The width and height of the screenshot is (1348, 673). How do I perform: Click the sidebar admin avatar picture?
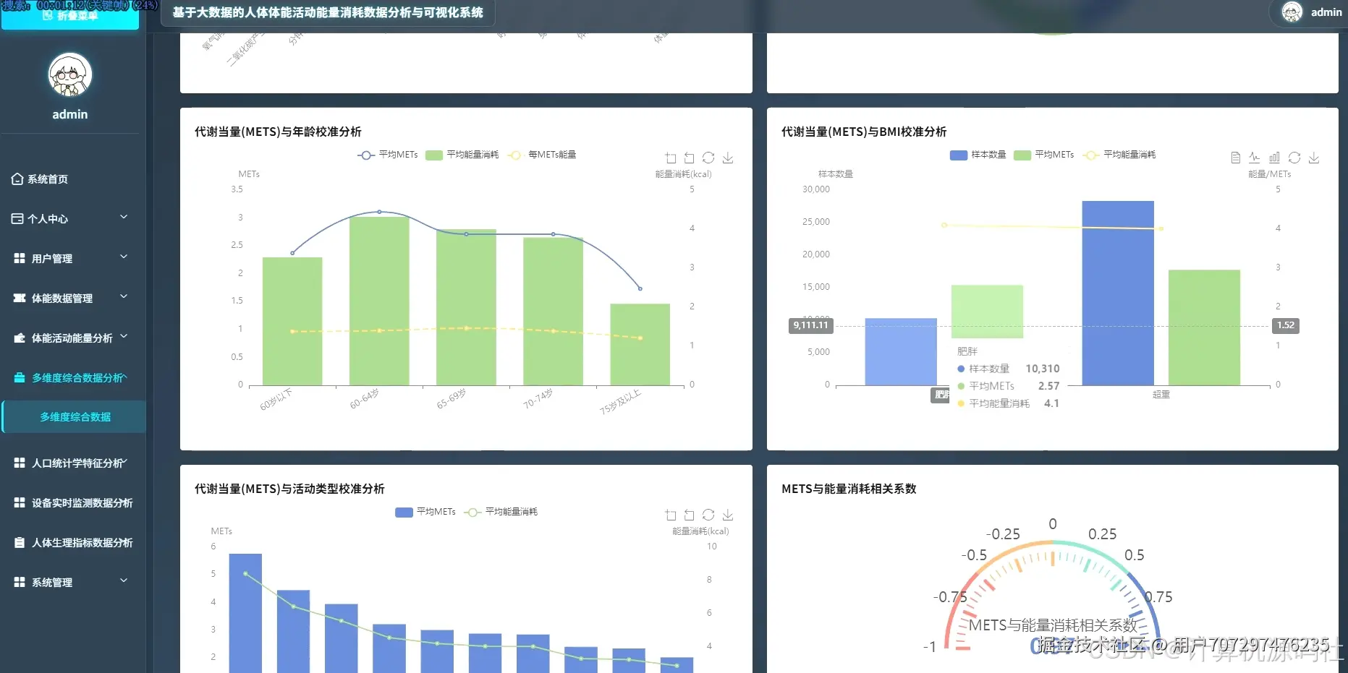pos(70,75)
